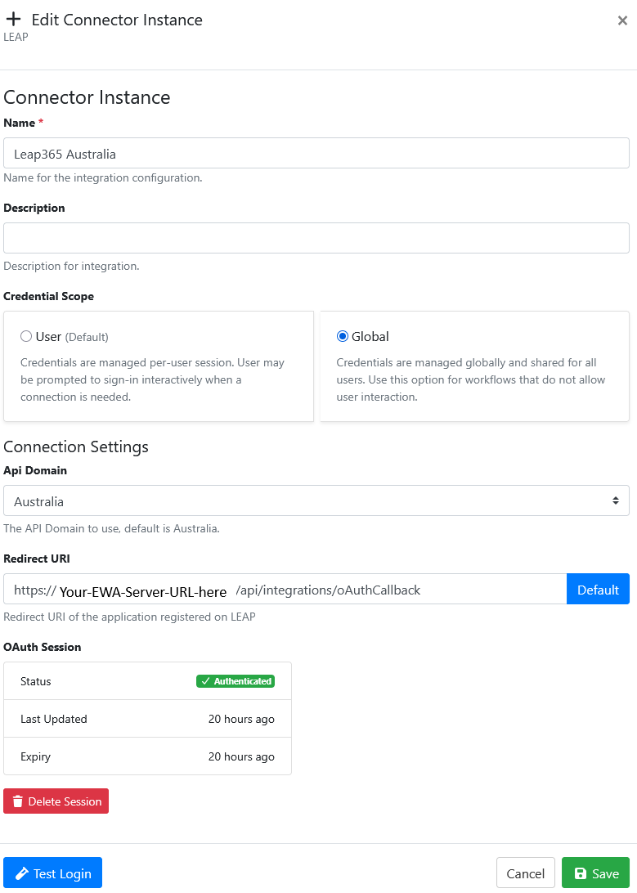Viewport: 637px width, 893px height.
Task: Click the Expiry '20 hours ago' value
Action: (241, 756)
